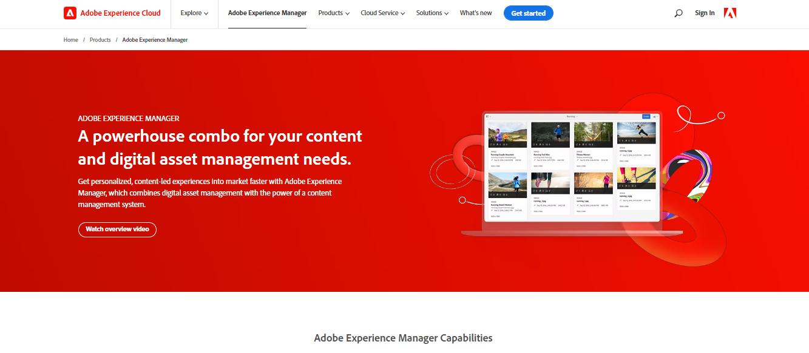
Task: Select the Adobe Experience Manager navigation item
Action: pos(267,12)
